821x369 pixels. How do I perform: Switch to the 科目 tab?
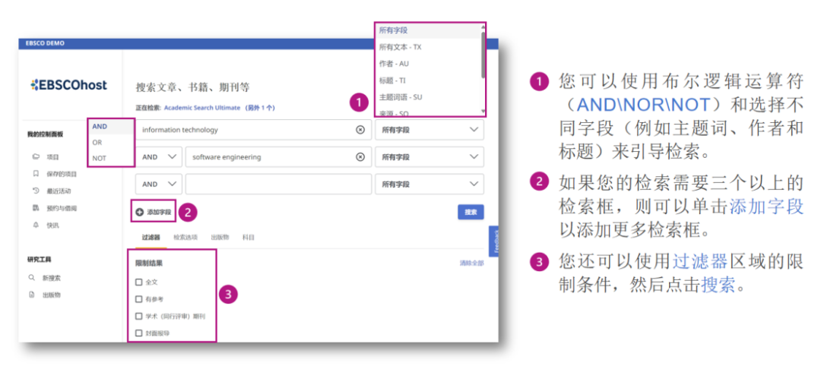coord(248,238)
